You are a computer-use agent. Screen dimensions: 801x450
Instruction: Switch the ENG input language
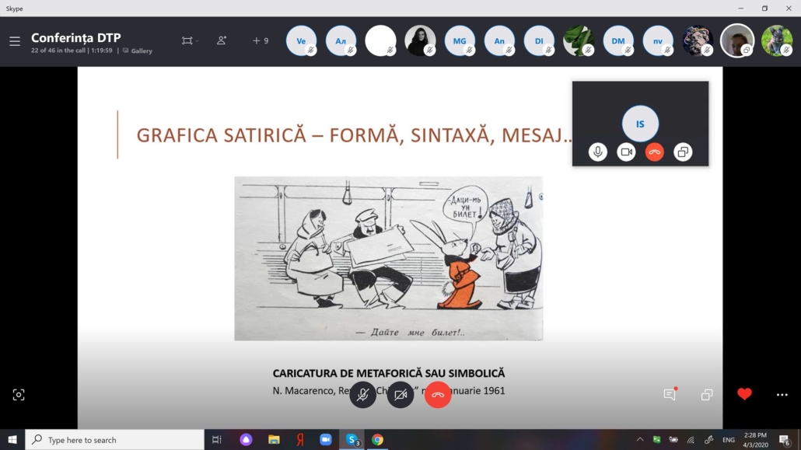pyautogui.click(x=729, y=439)
